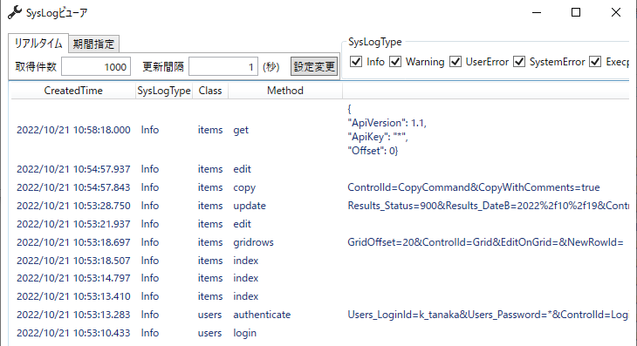Screen dimensions: 637x346
Task: Disable the SystemError checkbox
Action: pyautogui.click(x=519, y=62)
